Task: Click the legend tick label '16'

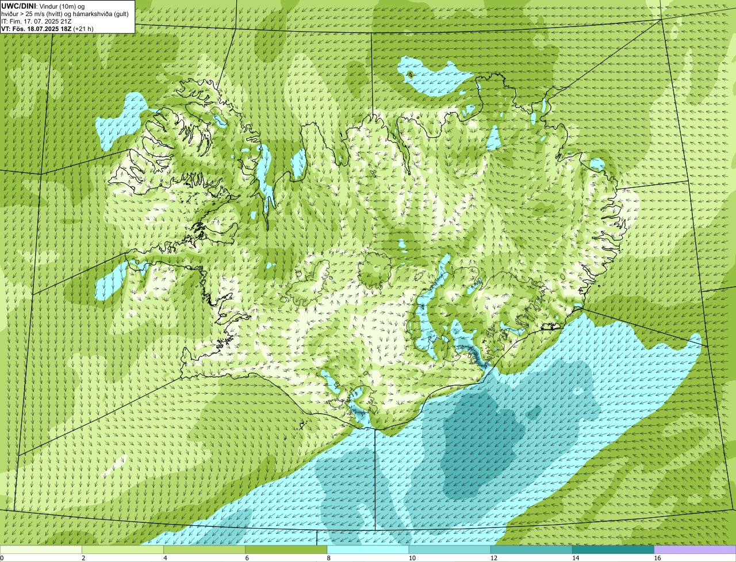Action: [658, 558]
